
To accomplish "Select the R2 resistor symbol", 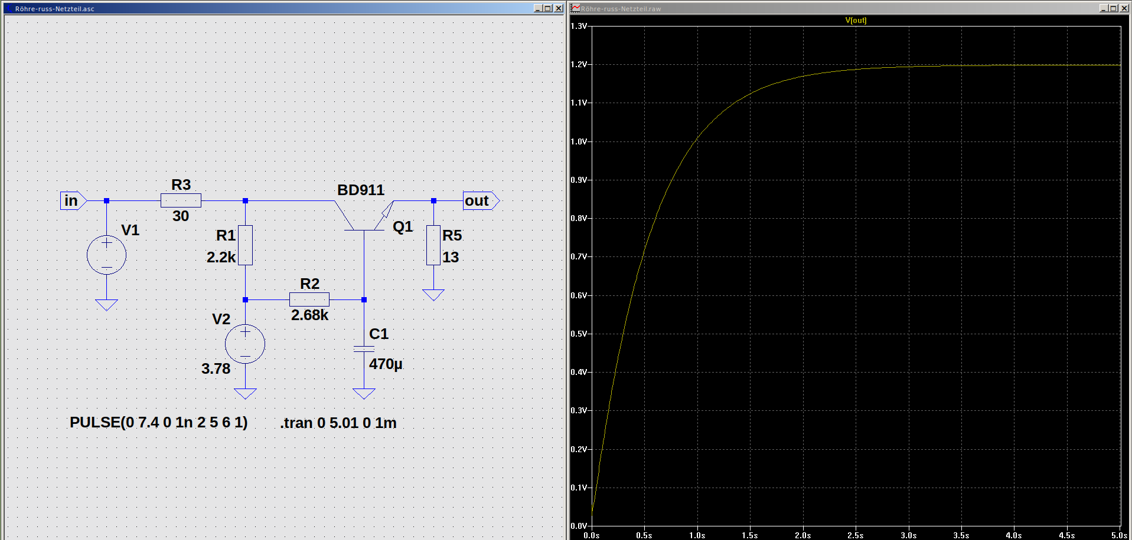I will coord(309,299).
